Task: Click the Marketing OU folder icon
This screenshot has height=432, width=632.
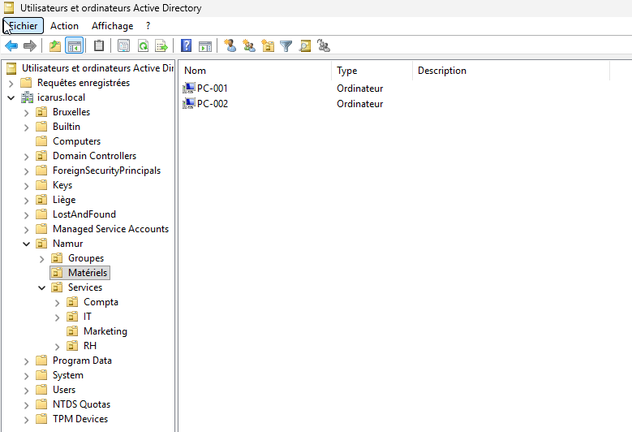Action: (x=72, y=330)
